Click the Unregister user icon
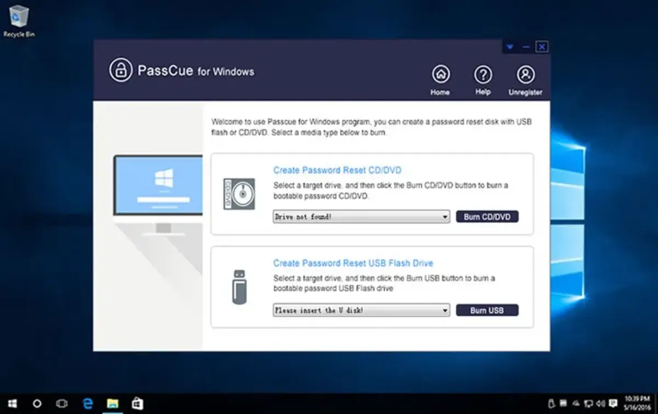The height and width of the screenshot is (414, 658). (525, 74)
